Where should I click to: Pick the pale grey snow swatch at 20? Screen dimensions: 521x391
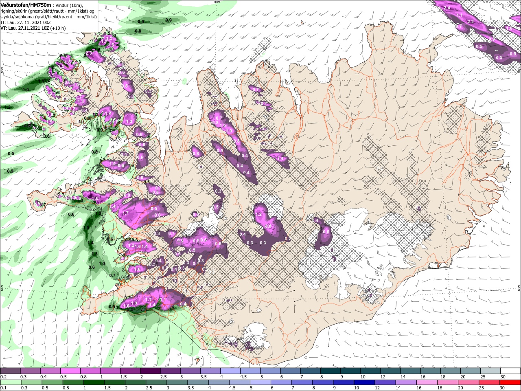point(470,371)
